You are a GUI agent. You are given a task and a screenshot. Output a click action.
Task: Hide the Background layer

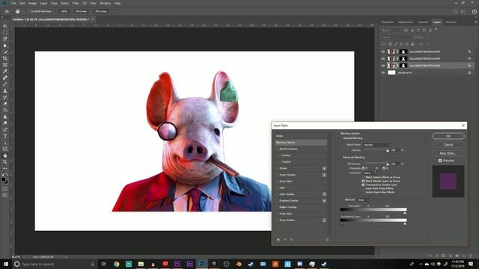pos(382,72)
